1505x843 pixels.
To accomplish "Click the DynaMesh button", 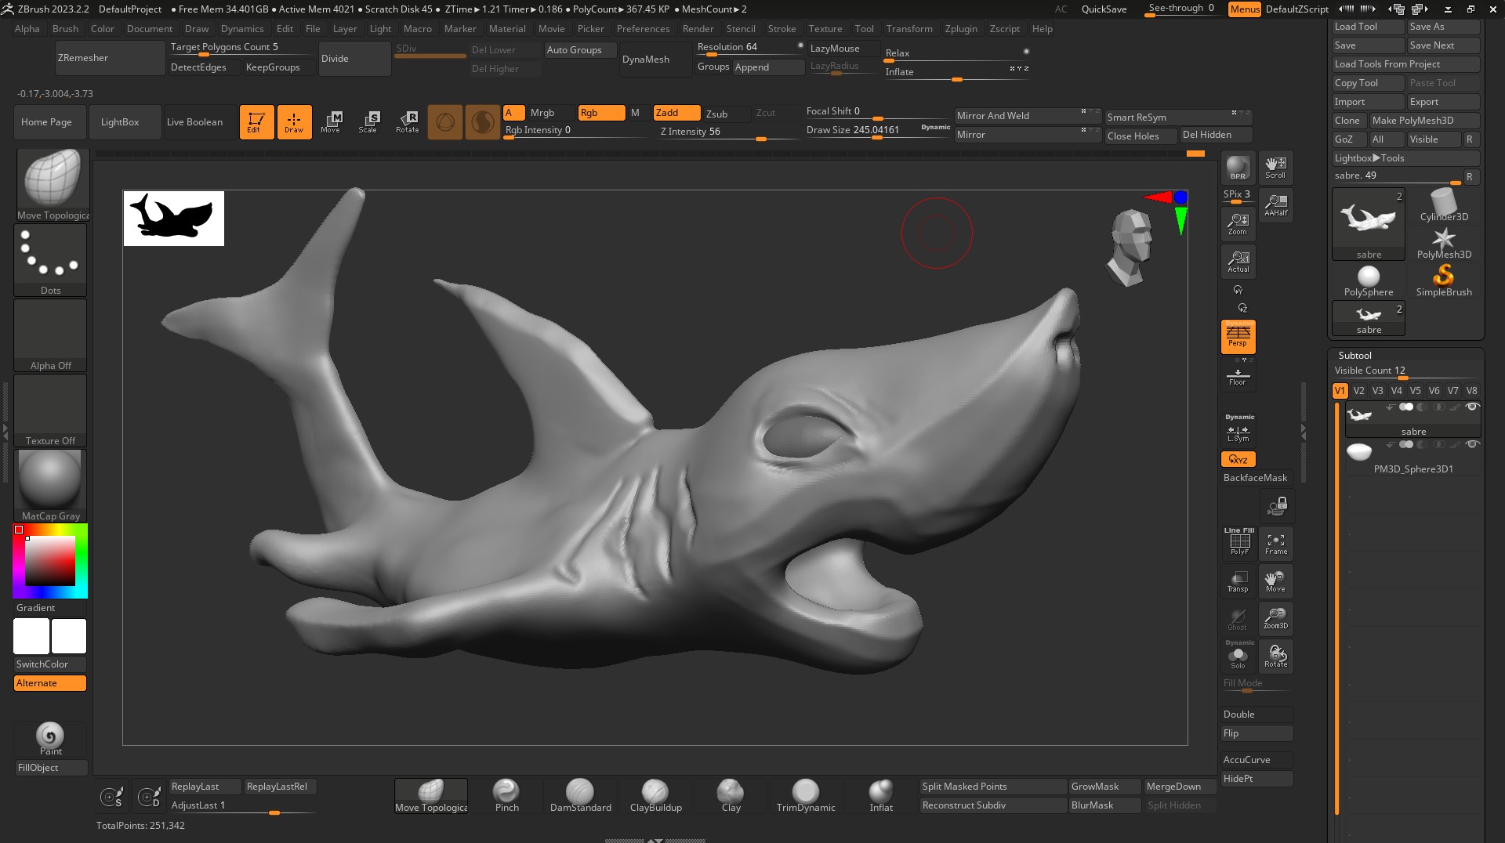I will point(645,60).
